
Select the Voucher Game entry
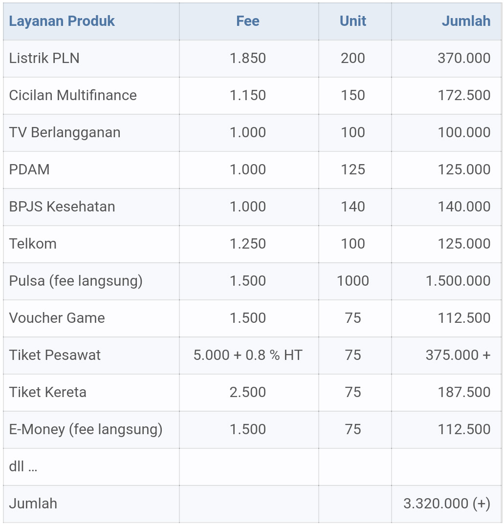[57, 318]
